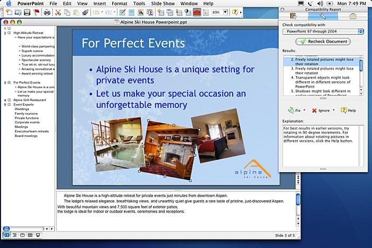Click the Results list scrollbar thumb
Image resolution: width=372 pixels, height=248 pixels.
pyautogui.click(x=361, y=65)
